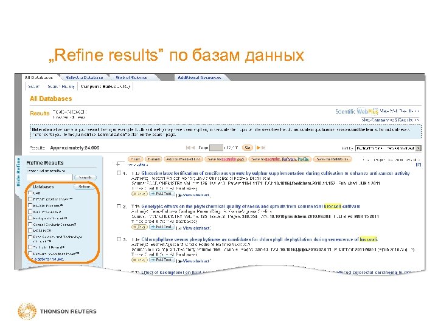Switch to the All Databases tab

coord(39,78)
